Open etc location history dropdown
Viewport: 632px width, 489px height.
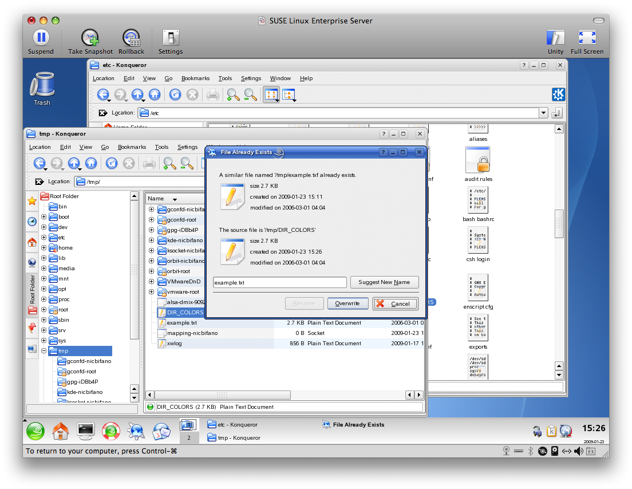point(544,113)
